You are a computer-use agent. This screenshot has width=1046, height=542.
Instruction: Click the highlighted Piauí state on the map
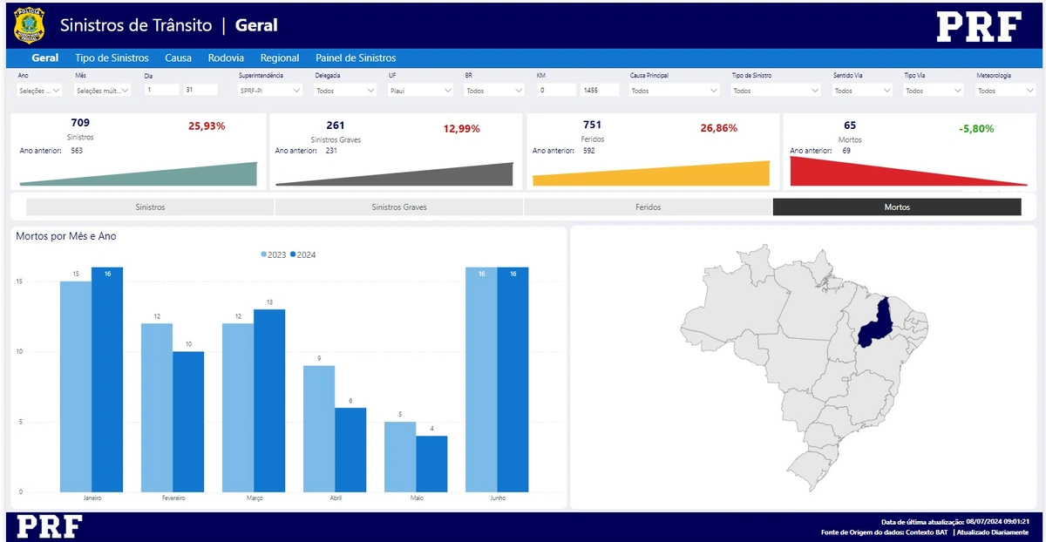point(879,324)
